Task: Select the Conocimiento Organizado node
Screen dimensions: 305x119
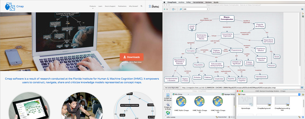Action: point(227,35)
